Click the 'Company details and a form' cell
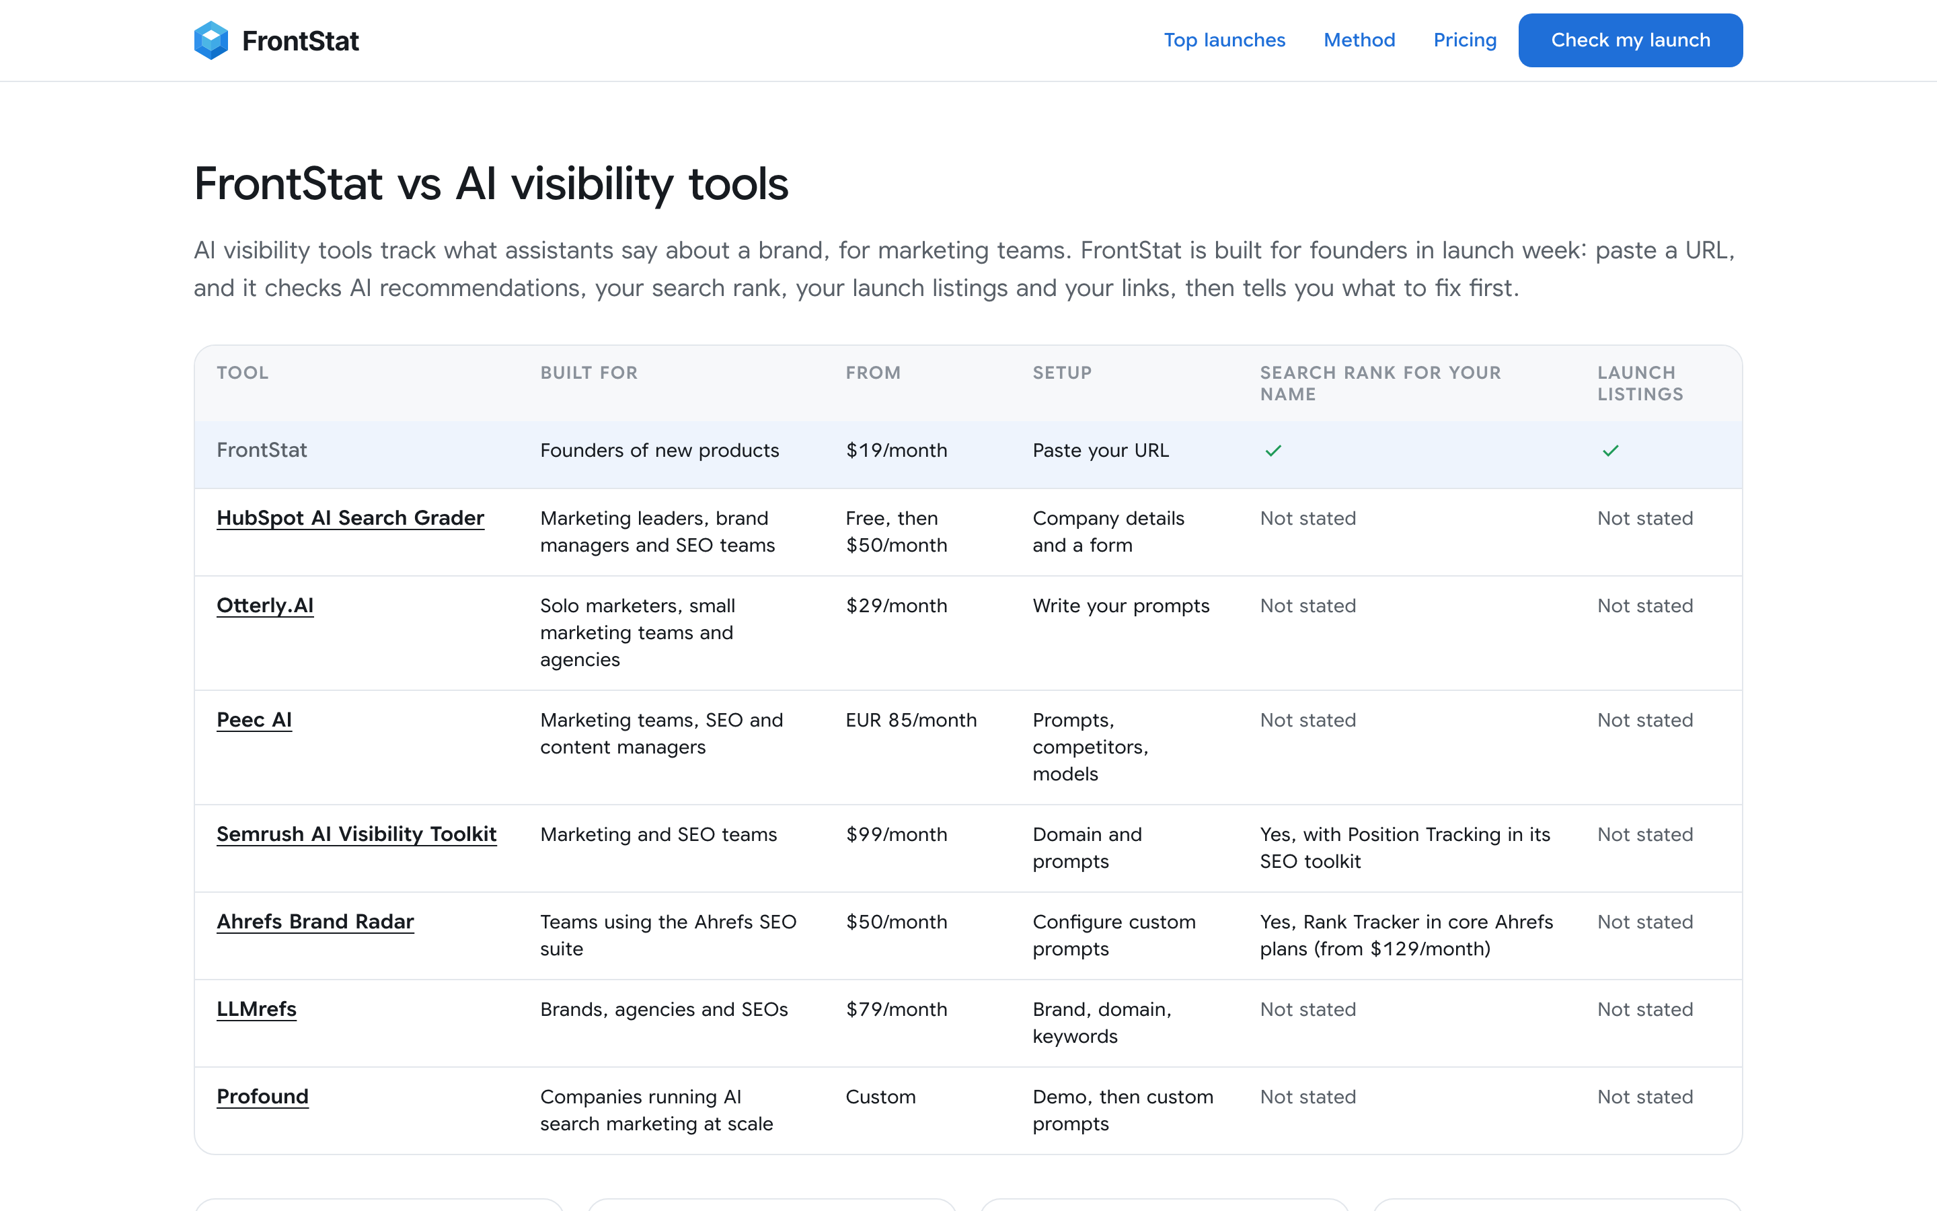Viewport: 1937px width, 1211px height. tap(1108, 531)
